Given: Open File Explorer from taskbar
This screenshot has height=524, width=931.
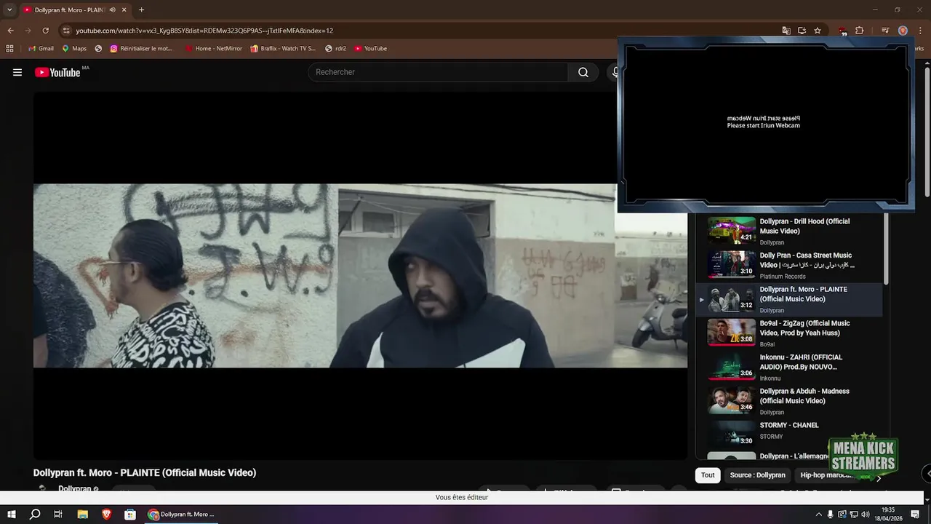Looking at the screenshot, I should [82, 515].
